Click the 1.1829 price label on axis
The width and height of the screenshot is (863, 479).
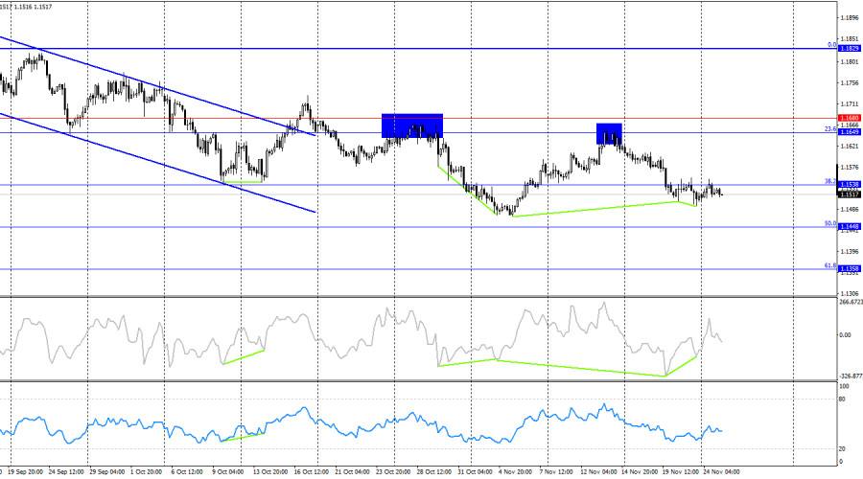point(848,48)
